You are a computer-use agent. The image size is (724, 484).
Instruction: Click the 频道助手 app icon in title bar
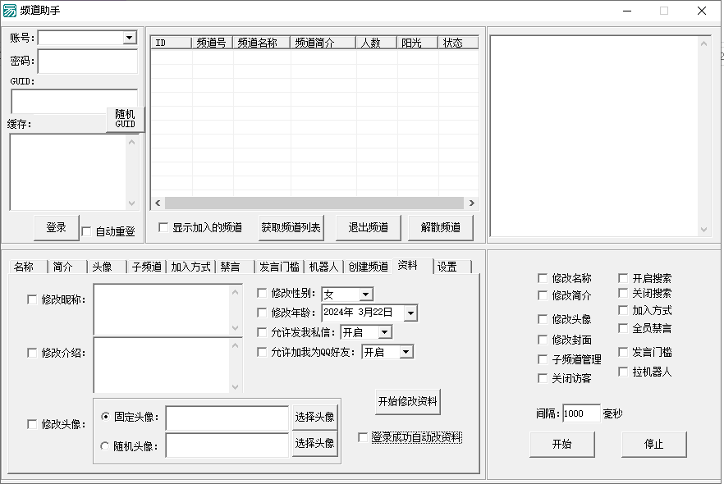pos(10,11)
